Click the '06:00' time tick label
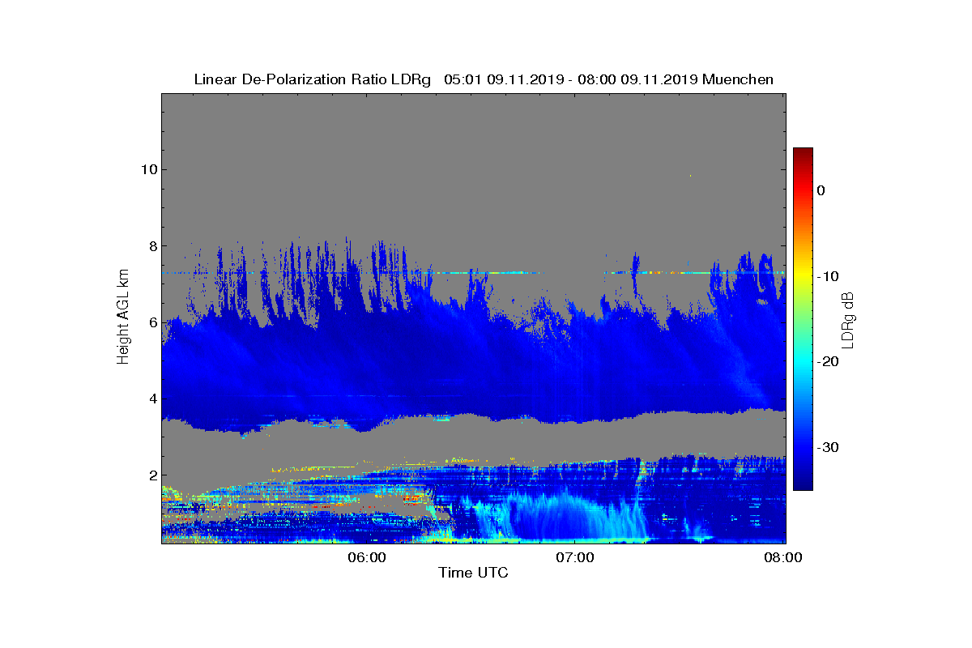Screen dimensions: 972x648 point(366,558)
